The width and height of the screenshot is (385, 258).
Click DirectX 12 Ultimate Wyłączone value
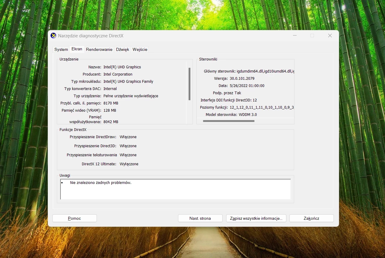tap(129, 164)
